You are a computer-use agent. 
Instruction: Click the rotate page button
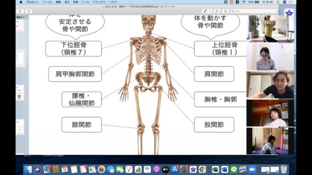tap(217, 12)
